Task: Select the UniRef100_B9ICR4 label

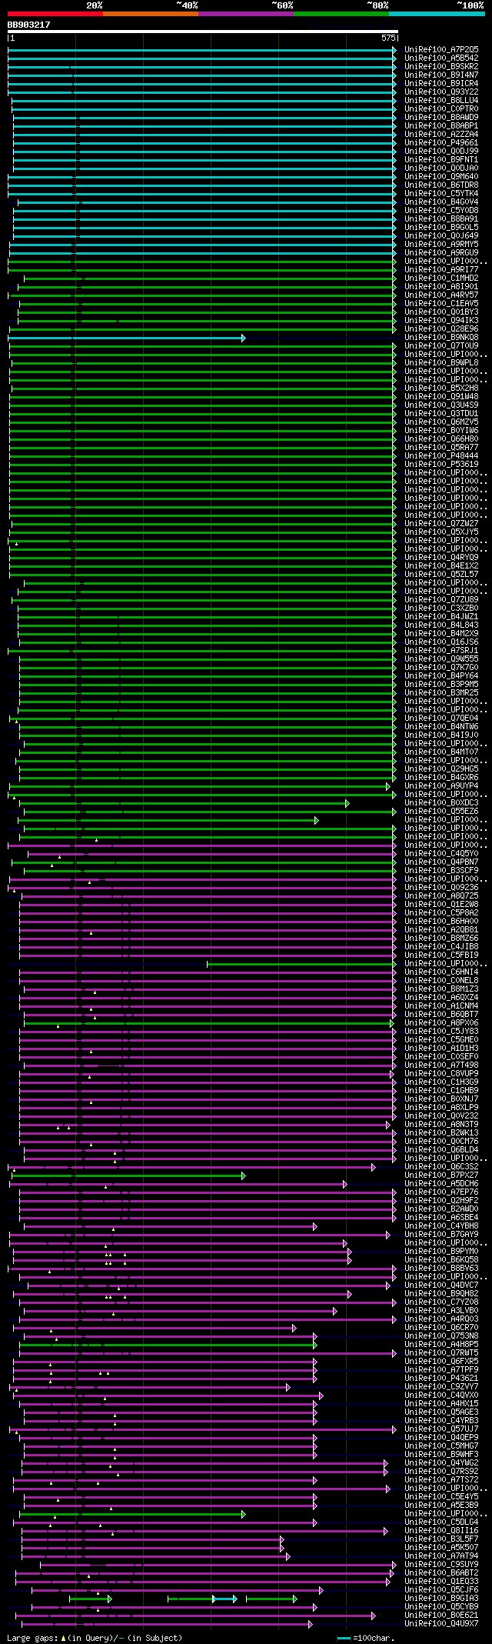Action: click(x=441, y=83)
